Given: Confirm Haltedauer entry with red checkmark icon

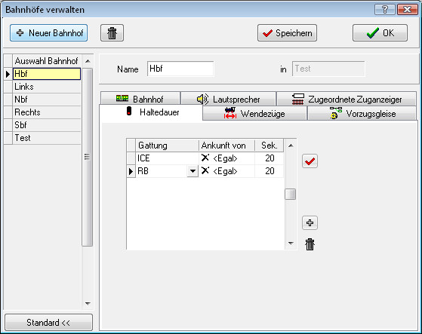Looking at the screenshot, I should pyautogui.click(x=310, y=161).
